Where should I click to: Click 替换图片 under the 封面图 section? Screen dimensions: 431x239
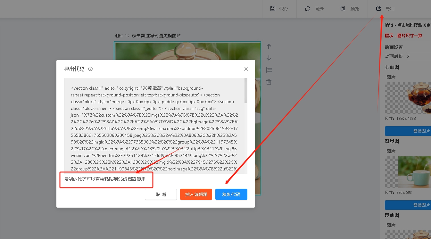coord(408,131)
